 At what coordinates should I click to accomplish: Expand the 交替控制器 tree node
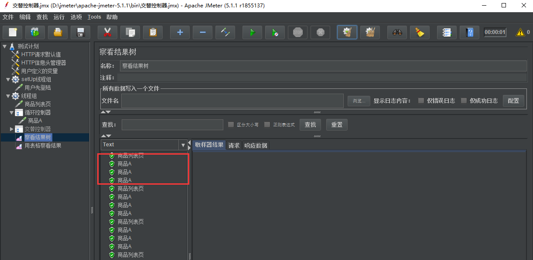(12, 129)
